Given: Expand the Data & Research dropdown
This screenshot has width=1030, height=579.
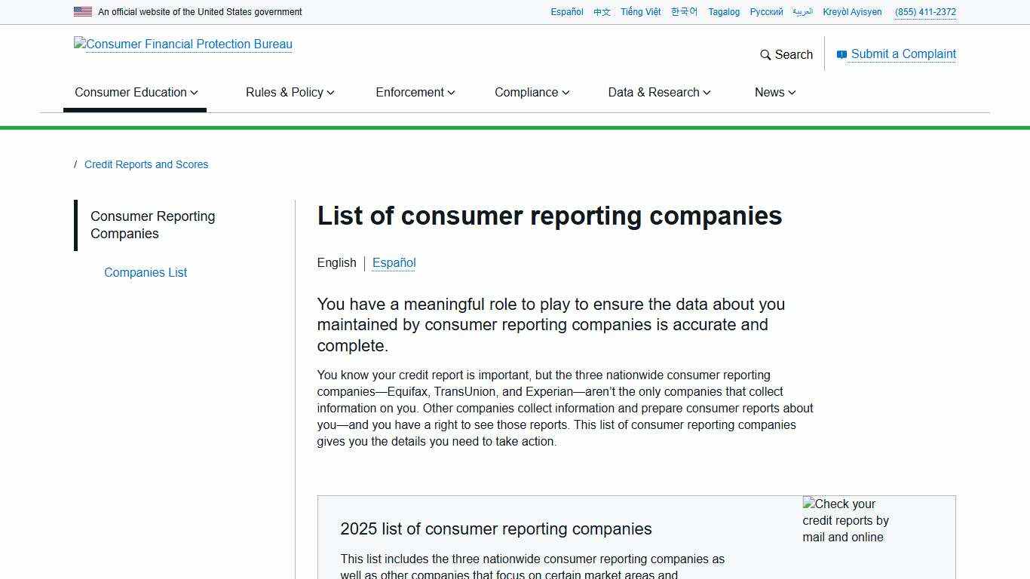Looking at the screenshot, I should [x=658, y=92].
